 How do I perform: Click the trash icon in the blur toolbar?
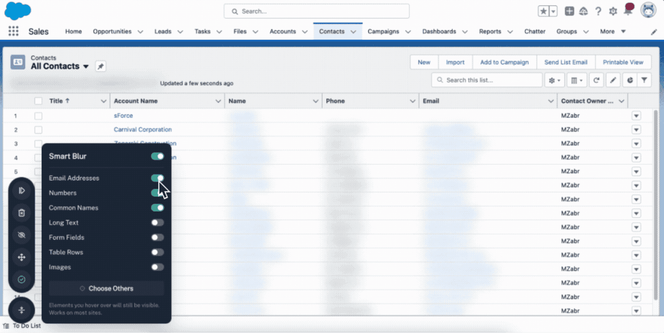tap(22, 213)
